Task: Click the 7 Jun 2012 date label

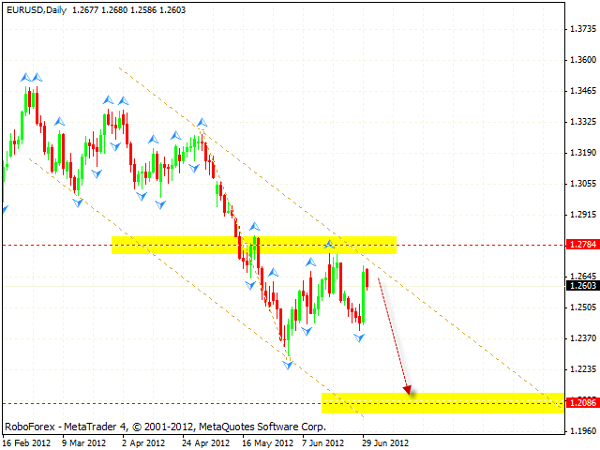Action: coord(325,442)
